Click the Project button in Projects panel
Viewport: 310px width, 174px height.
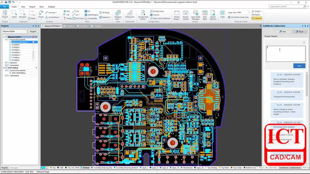pos(33,31)
